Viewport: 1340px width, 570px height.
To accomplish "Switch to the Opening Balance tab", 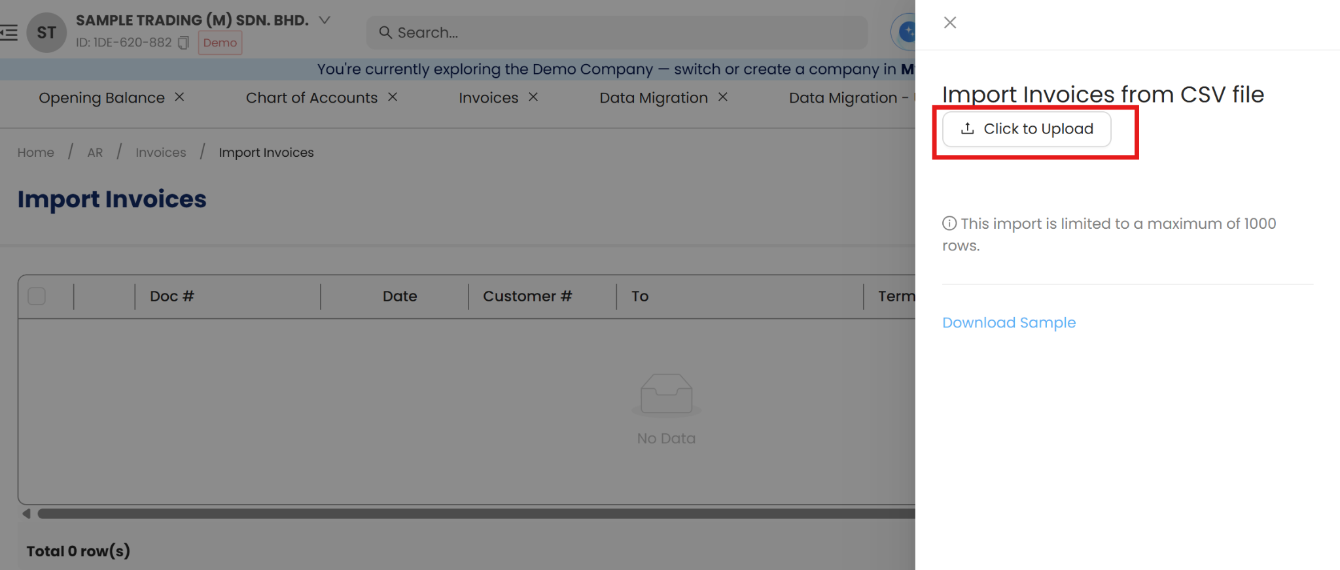I will coord(101,98).
